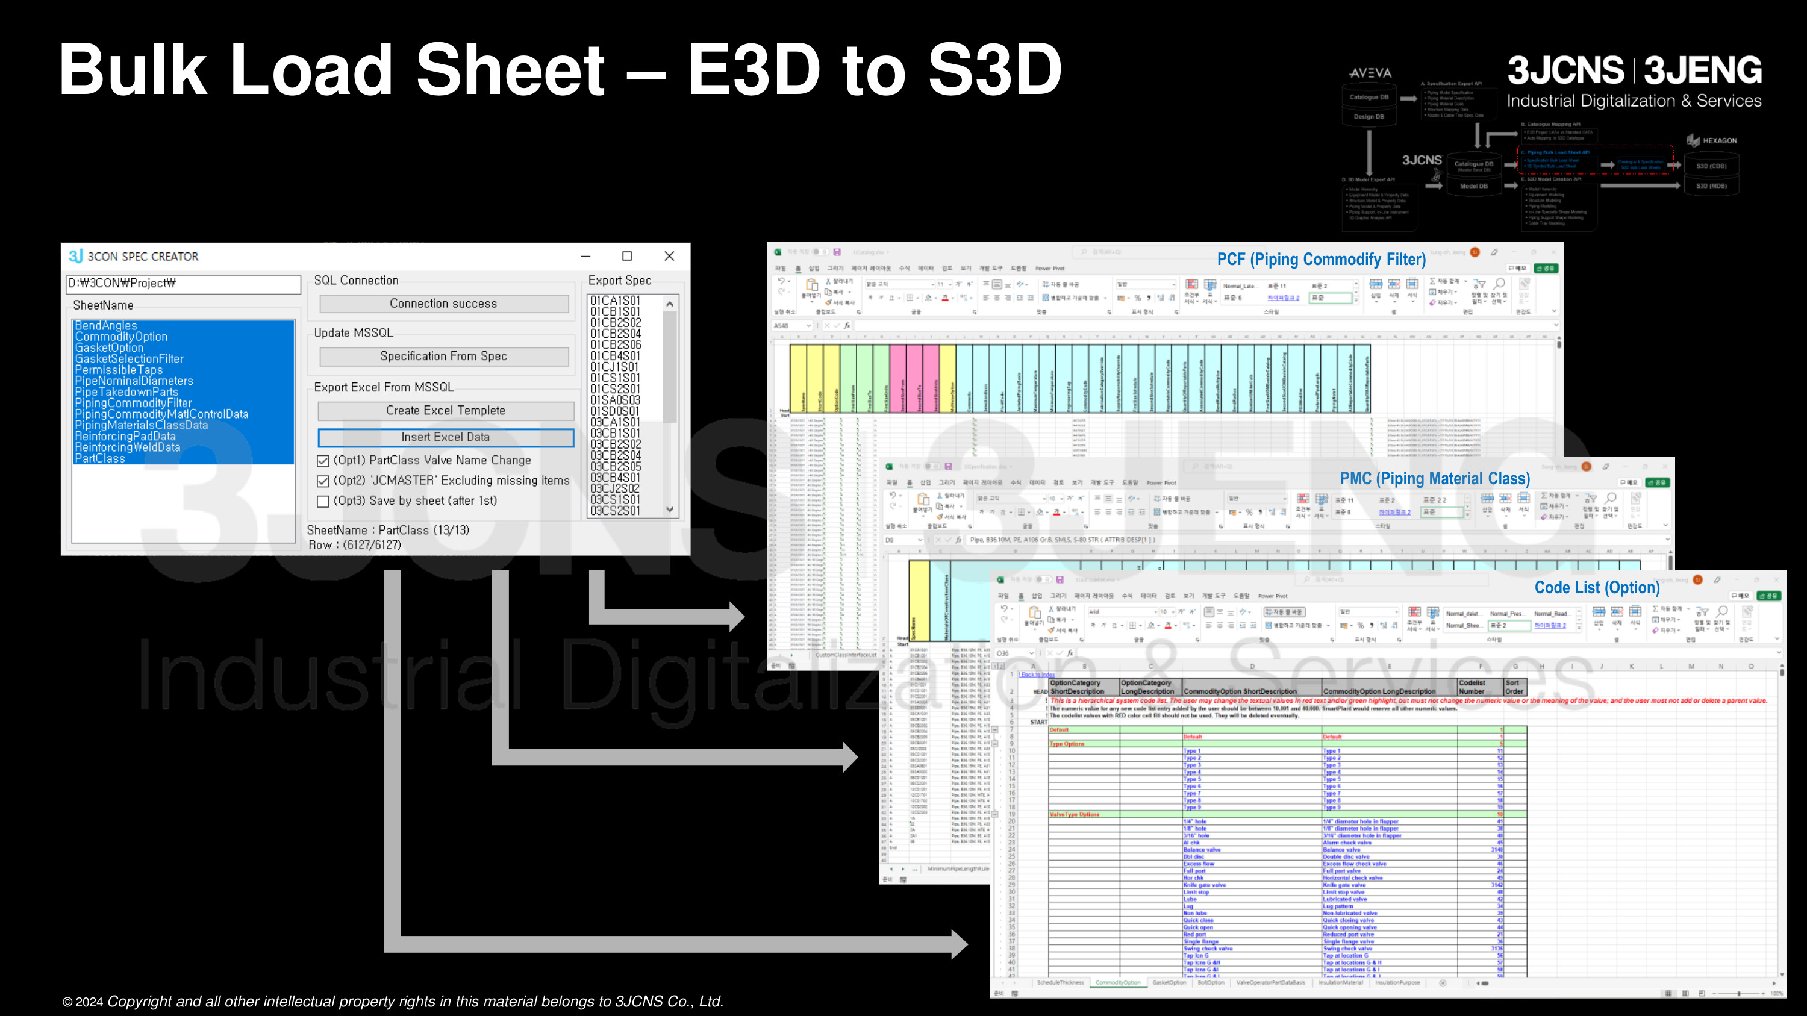Screen dimensions: 1807x1016
Task: Click the Cut scissors icon in the Code List window
Action: (x=1052, y=609)
